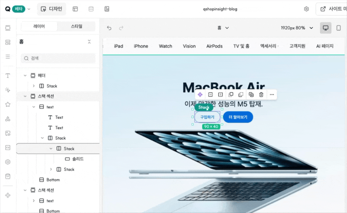Image resolution: width=347 pixels, height=213 pixels.
Task: Click the MacBook Air heading on canvas
Action: (223, 87)
